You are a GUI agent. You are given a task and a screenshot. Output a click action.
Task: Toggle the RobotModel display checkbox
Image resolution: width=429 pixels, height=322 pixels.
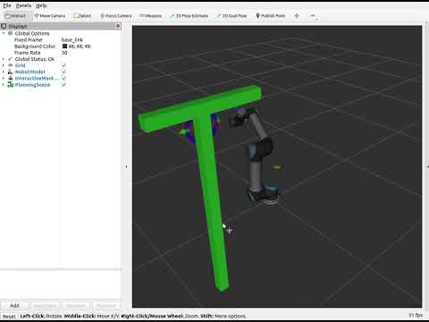tap(63, 72)
